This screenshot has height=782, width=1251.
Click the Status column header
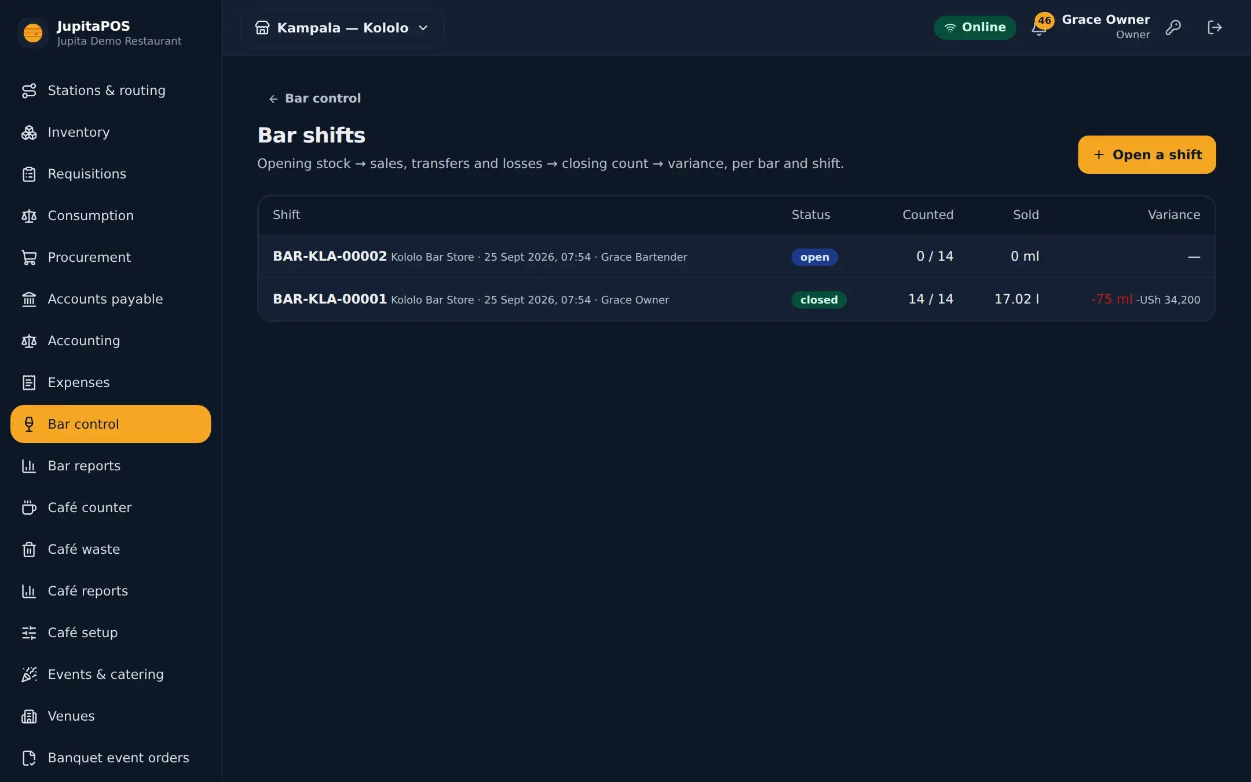[811, 215]
